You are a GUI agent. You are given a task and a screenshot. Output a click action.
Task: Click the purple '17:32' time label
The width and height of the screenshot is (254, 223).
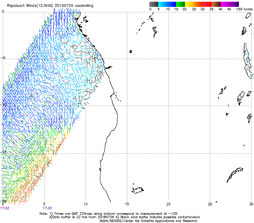(4, 208)
